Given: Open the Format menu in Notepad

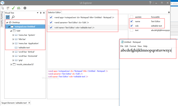Looking at the screenshot, I should 133,46.
